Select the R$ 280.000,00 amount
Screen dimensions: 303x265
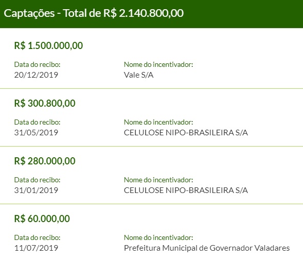pyautogui.click(x=45, y=161)
